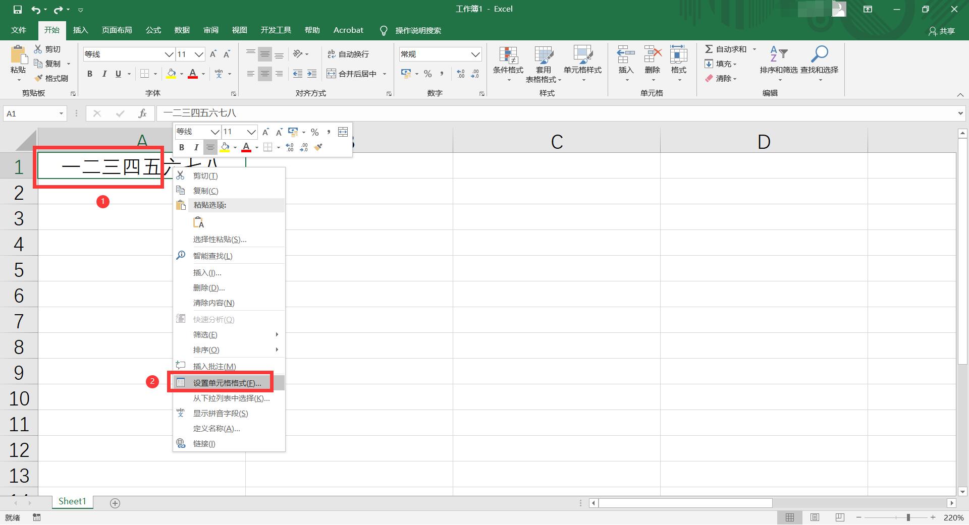Viewport: 969px width, 525px height.
Task: Toggle ribbon center horizontal alignment
Action: [265, 74]
